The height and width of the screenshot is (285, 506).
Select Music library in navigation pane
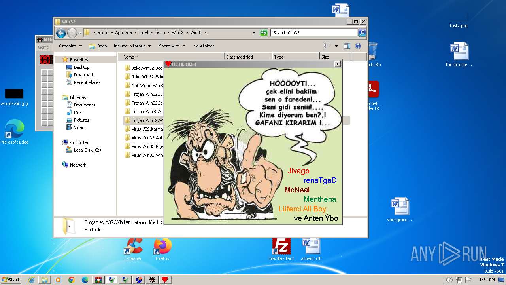point(79,112)
